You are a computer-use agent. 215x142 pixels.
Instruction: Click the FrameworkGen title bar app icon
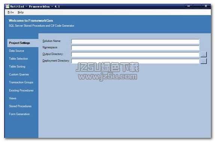point(7,6)
